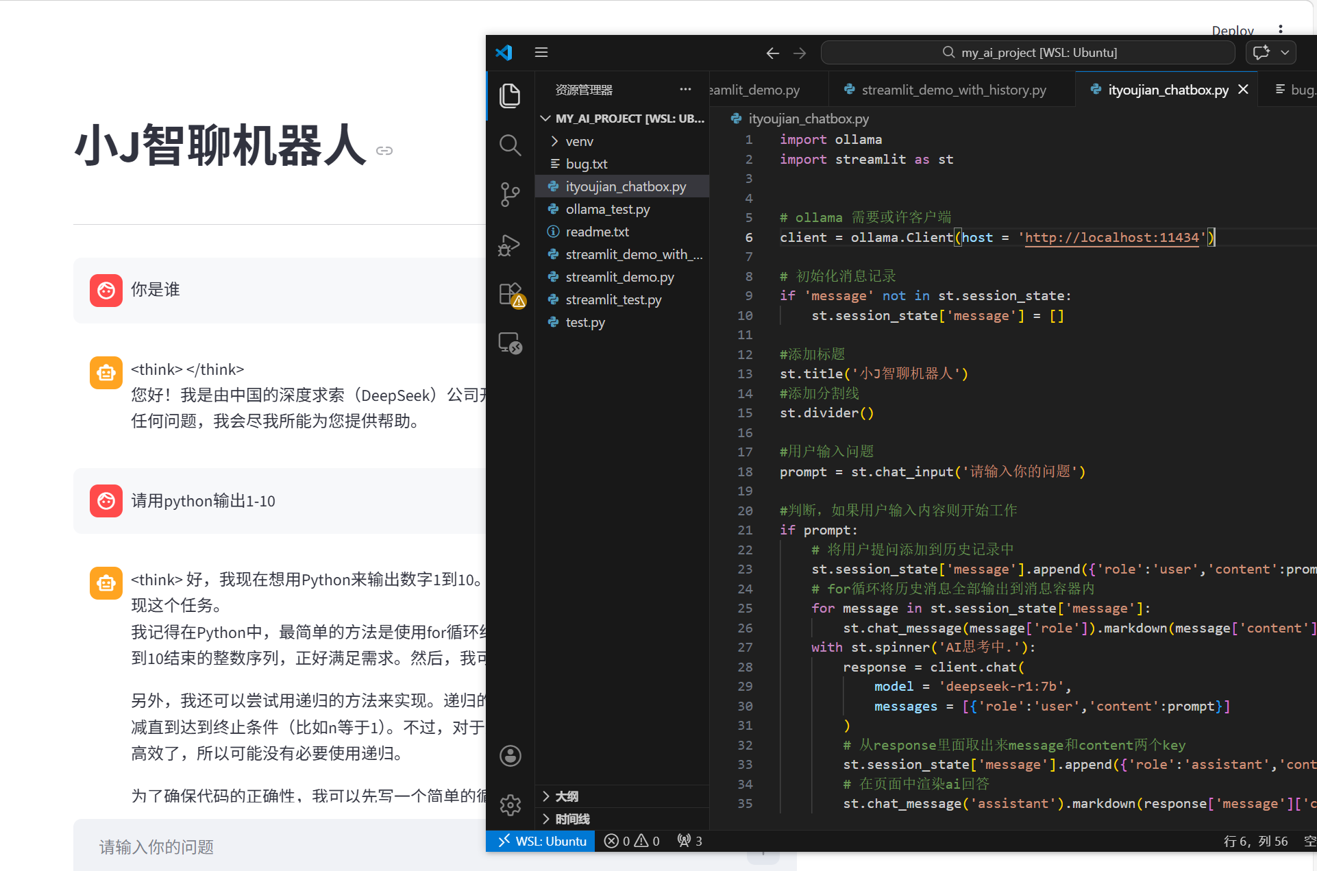Click the breadcrumb ityoujian_chatbox.py above the editor
Viewport: 1317px width, 871px height.
pyautogui.click(x=809, y=119)
